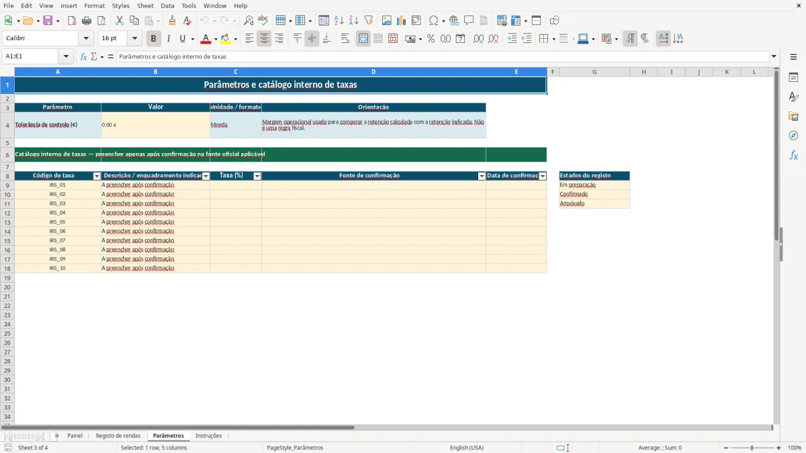Image resolution: width=806 pixels, height=453 pixels.
Task: Click Sort Ascending icon
Action: (x=339, y=21)
